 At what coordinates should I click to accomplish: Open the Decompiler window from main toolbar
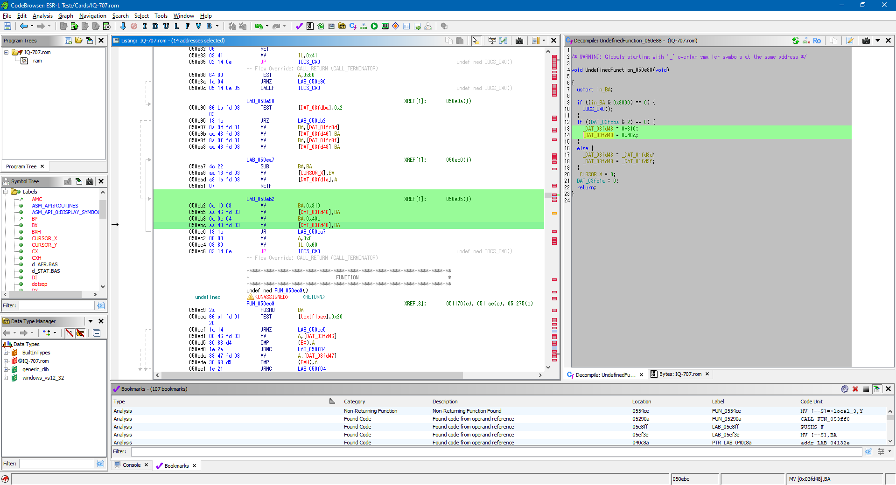click(353, 26)
